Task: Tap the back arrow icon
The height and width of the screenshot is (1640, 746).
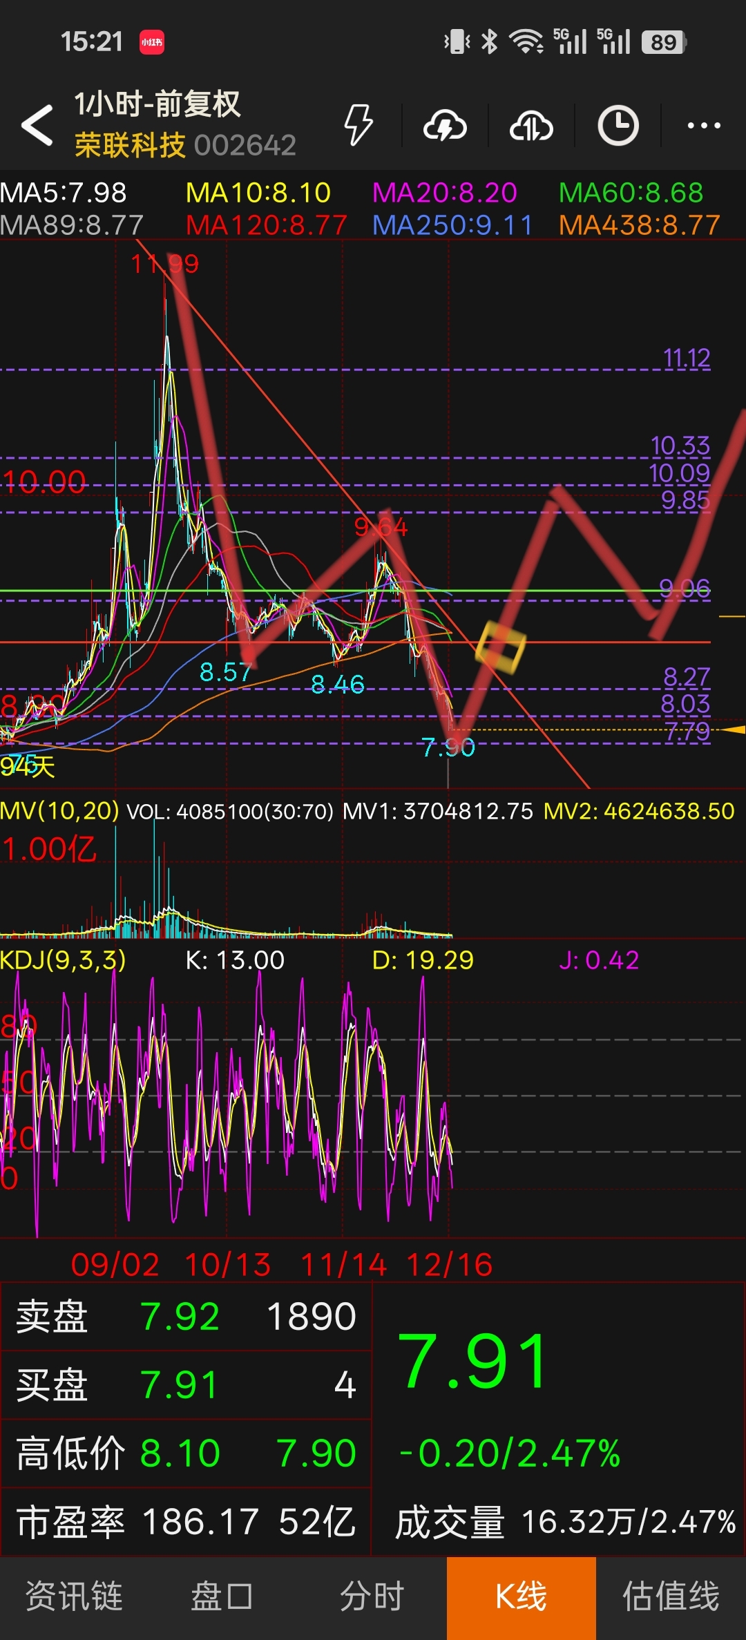Action: pos(37,125)
